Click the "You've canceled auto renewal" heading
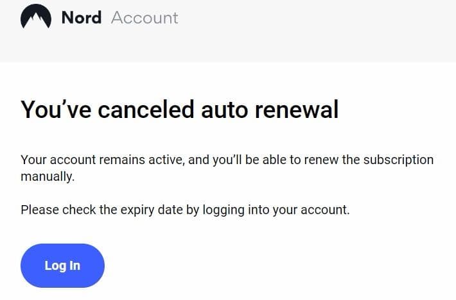The image size is (456, 300). (x=180, y=110)
